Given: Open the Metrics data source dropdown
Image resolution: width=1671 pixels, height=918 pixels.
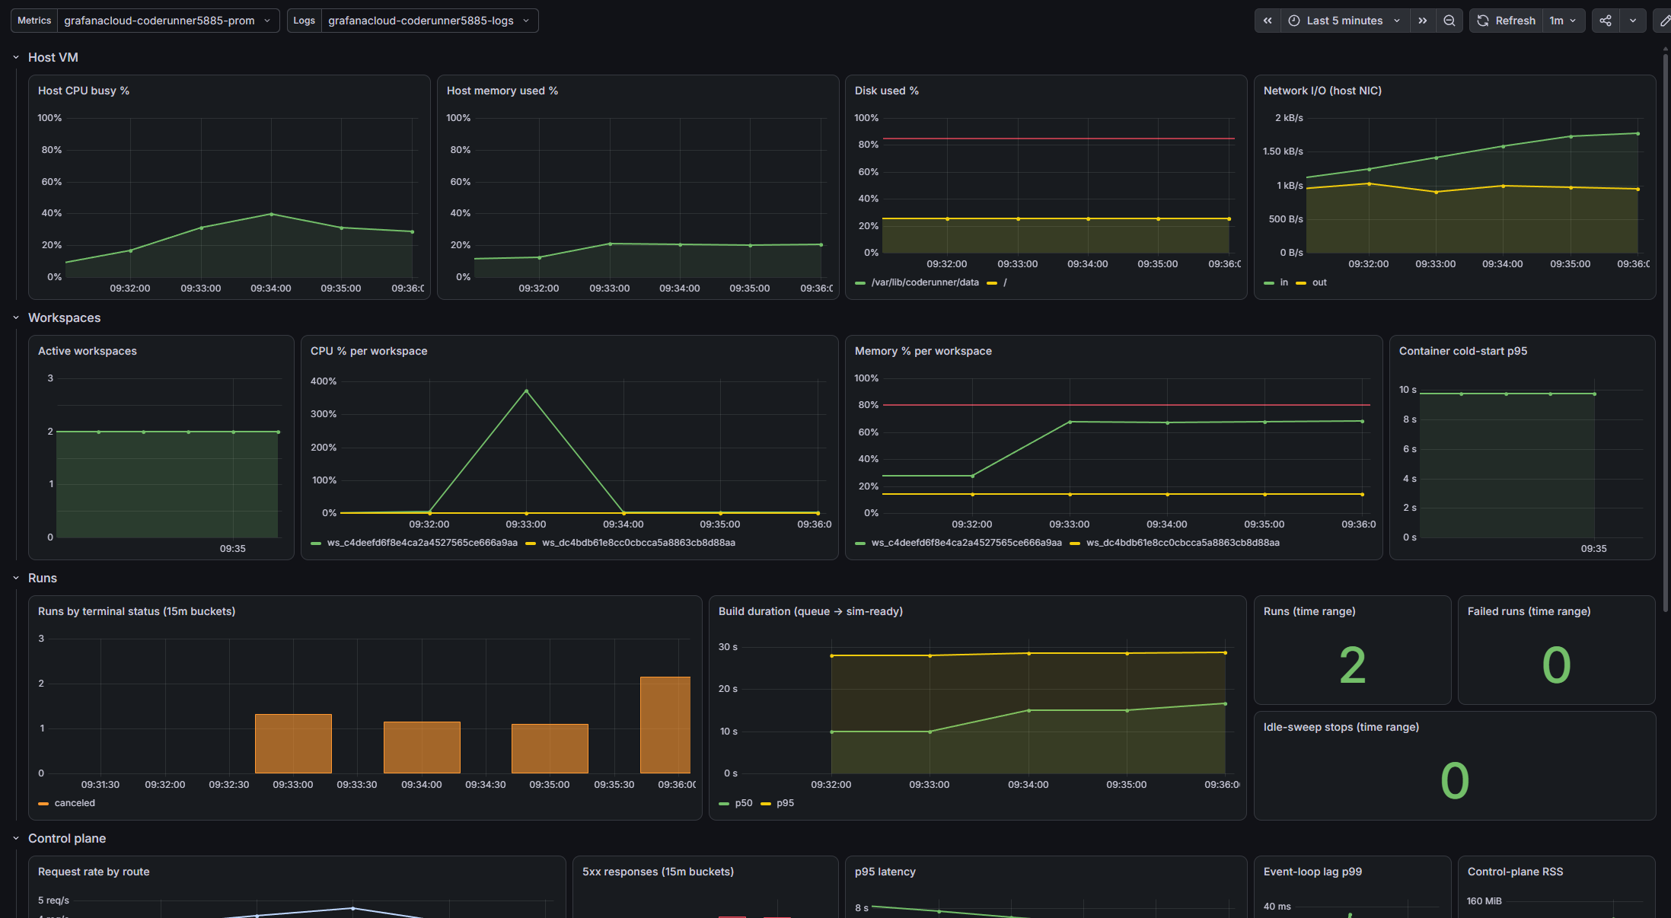Looking at the screenshot, I should [168, 21].
